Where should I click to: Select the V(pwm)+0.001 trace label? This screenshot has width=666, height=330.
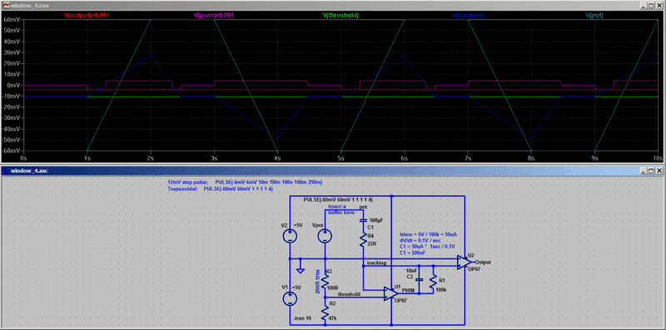214,15
